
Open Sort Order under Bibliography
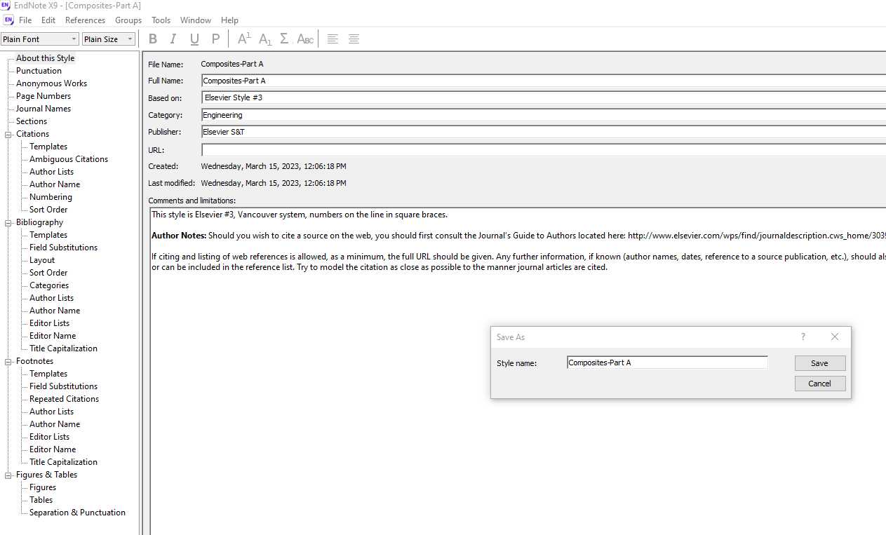pos(48,273)
